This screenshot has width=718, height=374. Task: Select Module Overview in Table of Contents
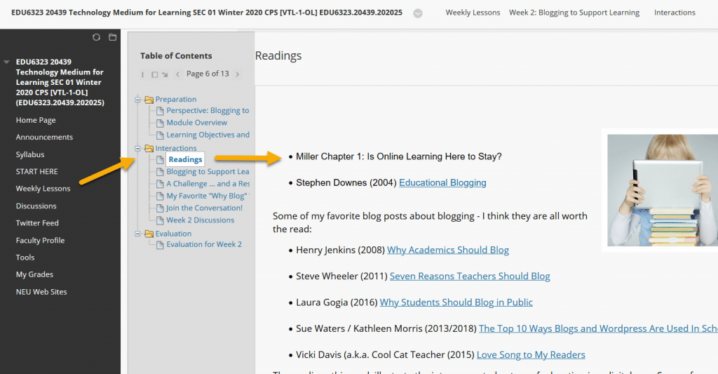(197, 123)
